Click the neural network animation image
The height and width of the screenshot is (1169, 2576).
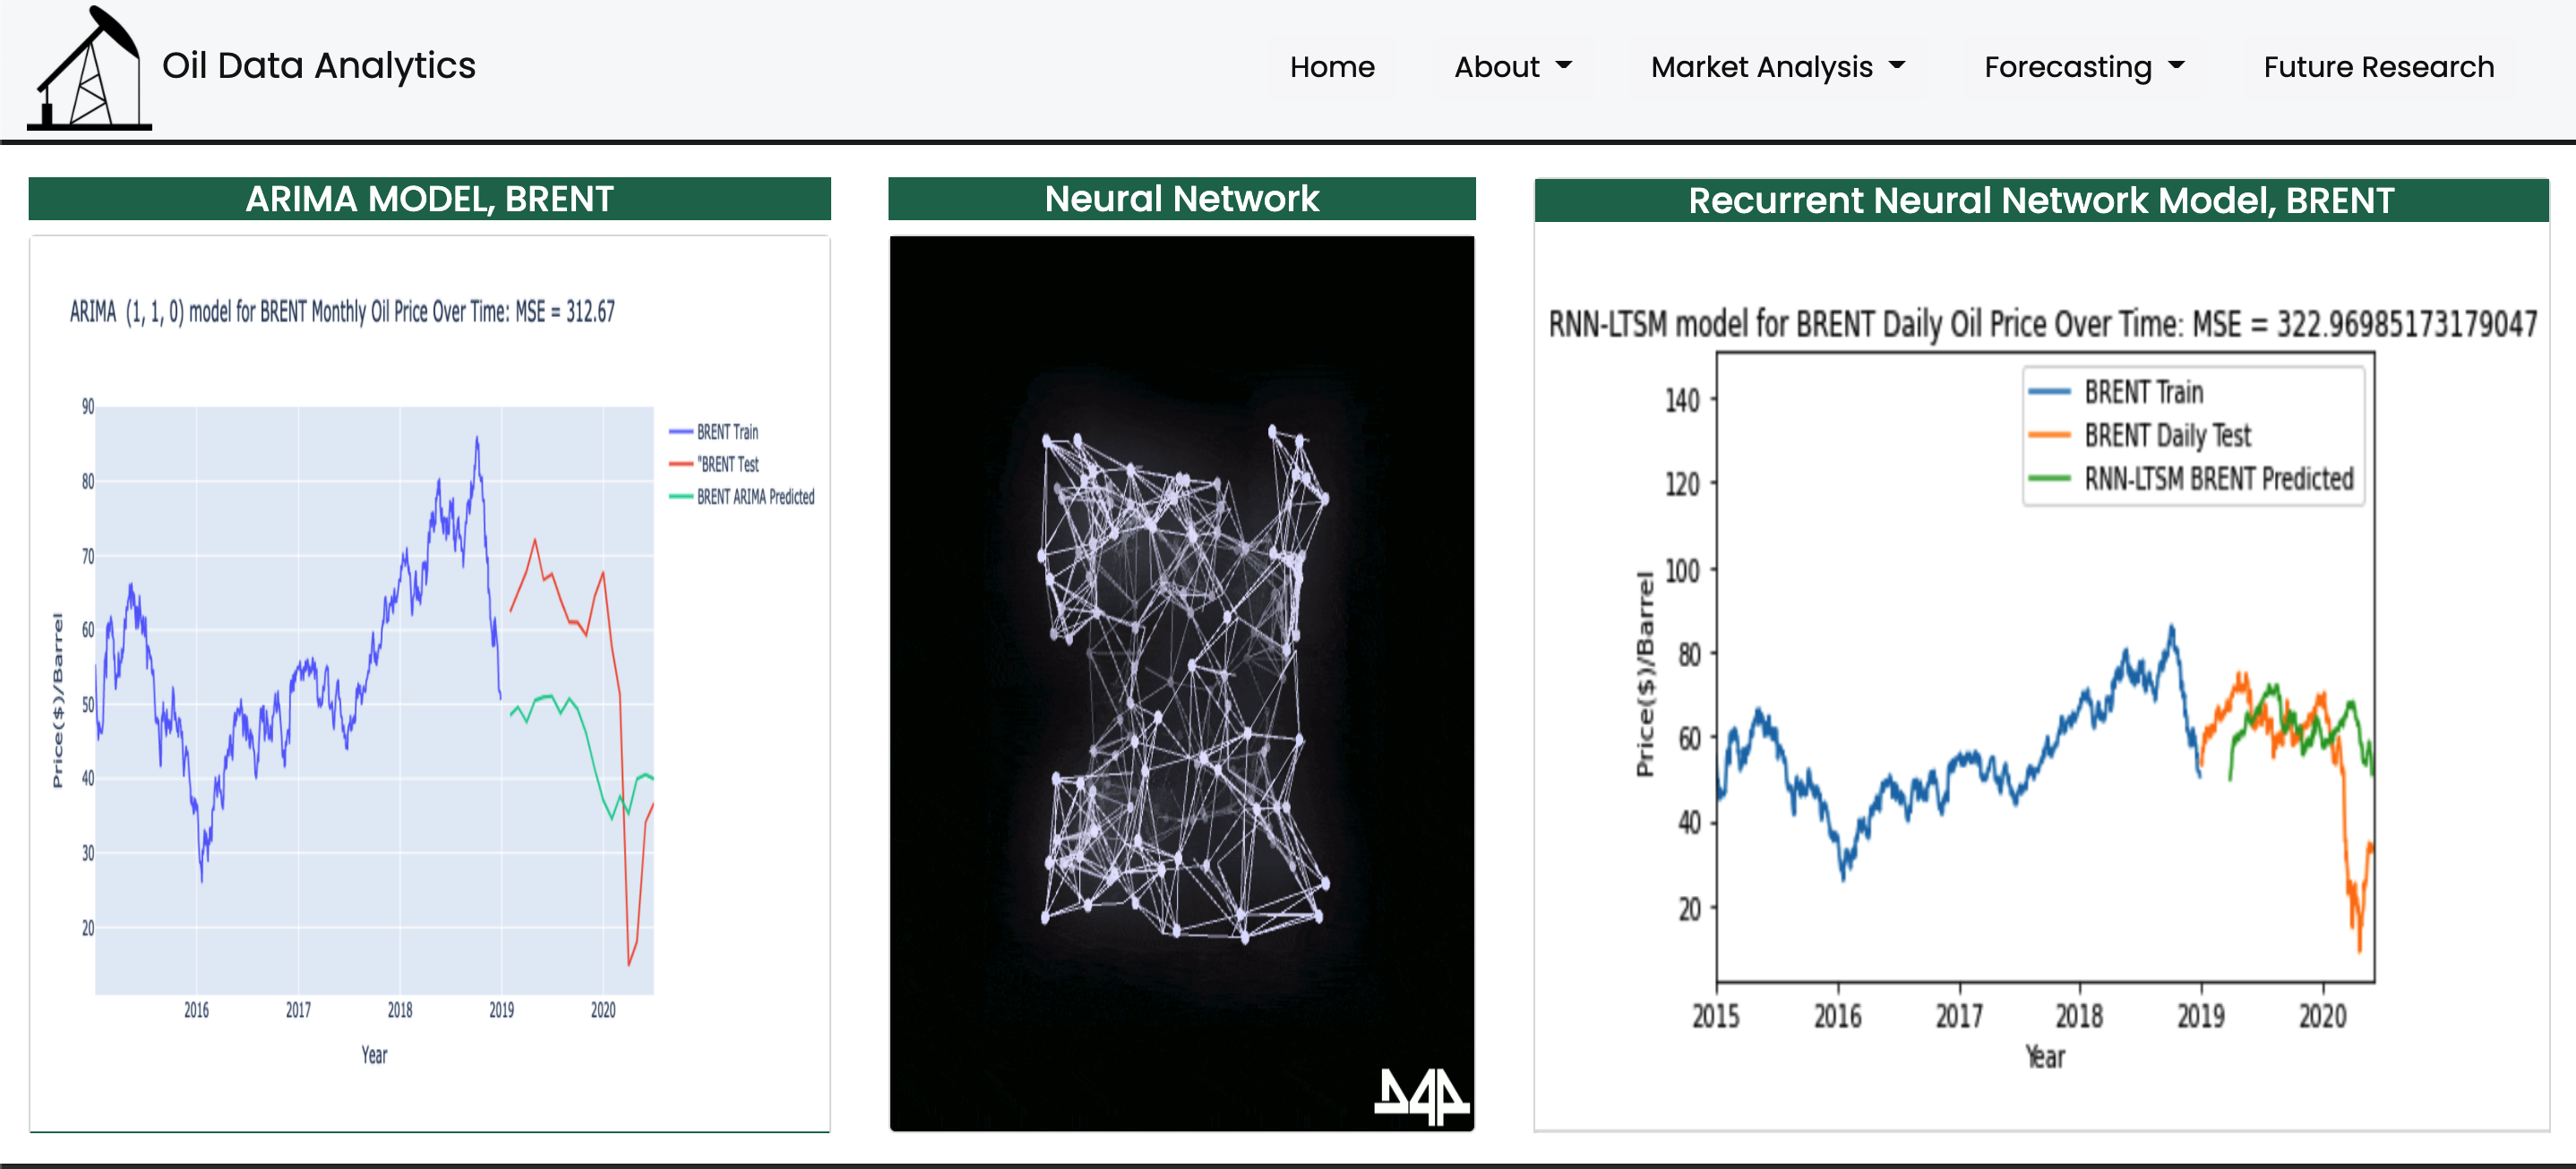[x=1181, y=684]
